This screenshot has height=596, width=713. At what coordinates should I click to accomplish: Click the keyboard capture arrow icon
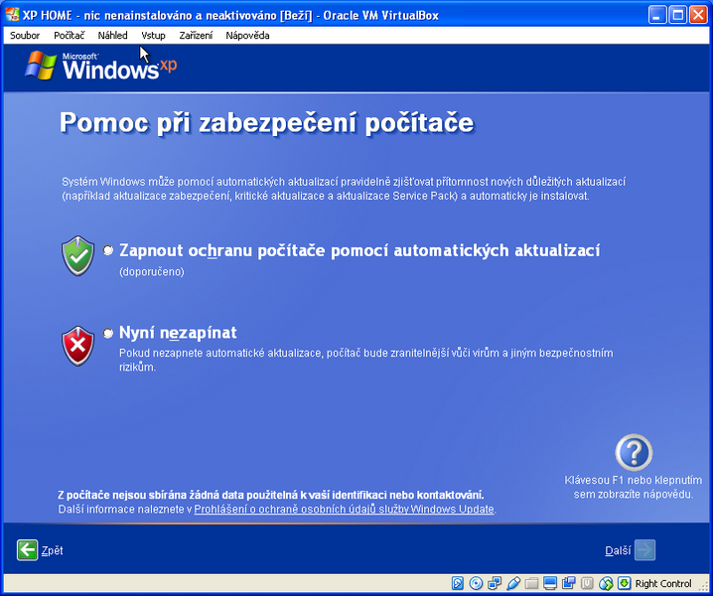625,583
